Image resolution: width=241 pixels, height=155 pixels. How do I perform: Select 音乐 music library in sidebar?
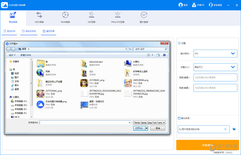click(x=15, y=85)
